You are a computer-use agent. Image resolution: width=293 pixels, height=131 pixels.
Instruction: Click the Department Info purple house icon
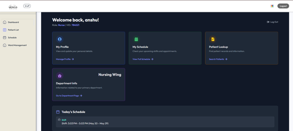pyautogui.click(x=60, y=76)
